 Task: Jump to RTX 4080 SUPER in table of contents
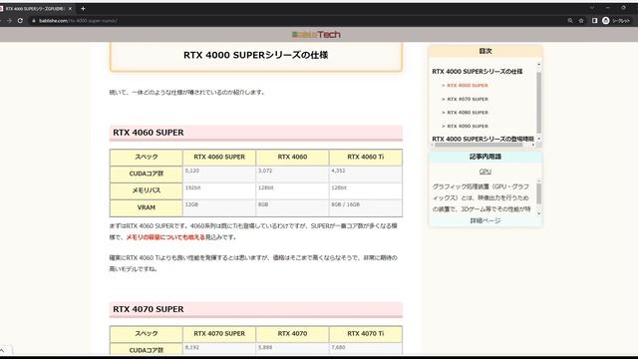(468, 113)
